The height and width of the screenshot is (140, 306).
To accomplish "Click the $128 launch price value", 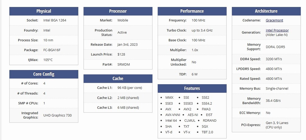I will (x=122, y=54).
